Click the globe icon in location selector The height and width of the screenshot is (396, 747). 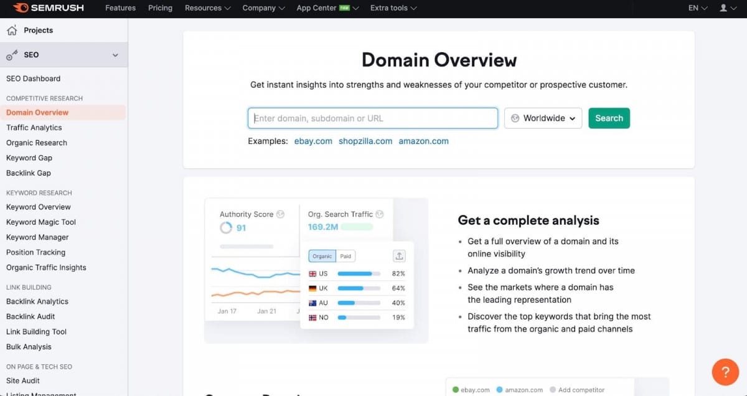(515, 118)
